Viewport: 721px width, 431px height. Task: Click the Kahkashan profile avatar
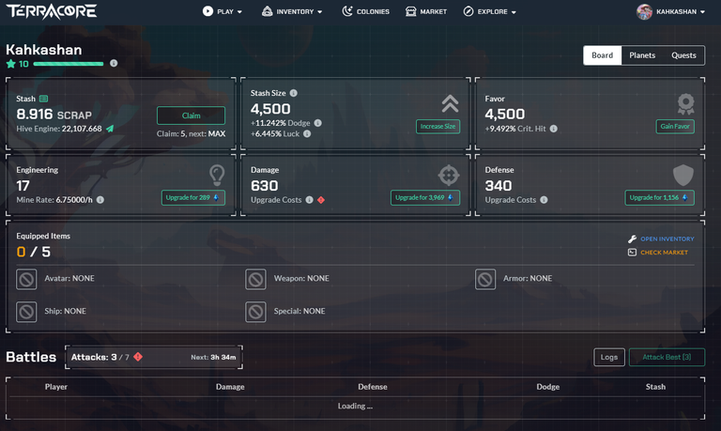click(644, 11)
